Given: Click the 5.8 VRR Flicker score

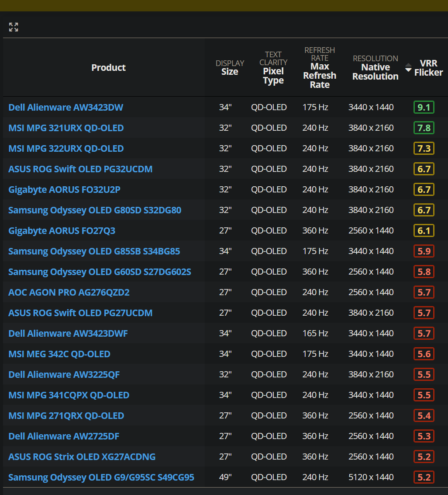Looking at the screenshot, I should point(424,272).
